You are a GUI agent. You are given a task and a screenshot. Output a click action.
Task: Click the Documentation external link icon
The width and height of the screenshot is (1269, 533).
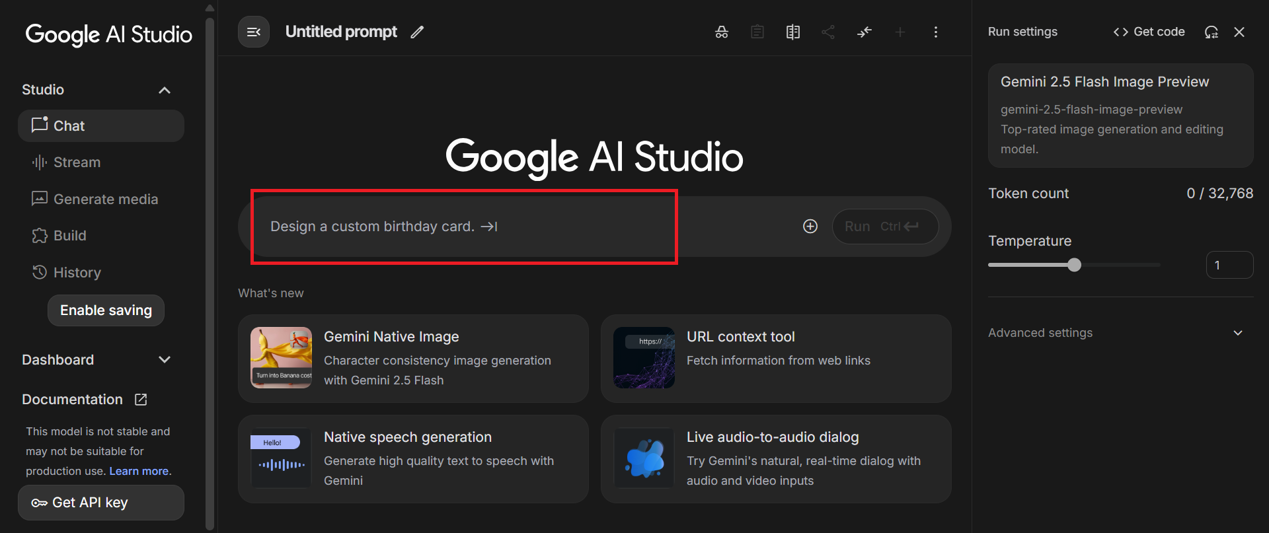141,400
